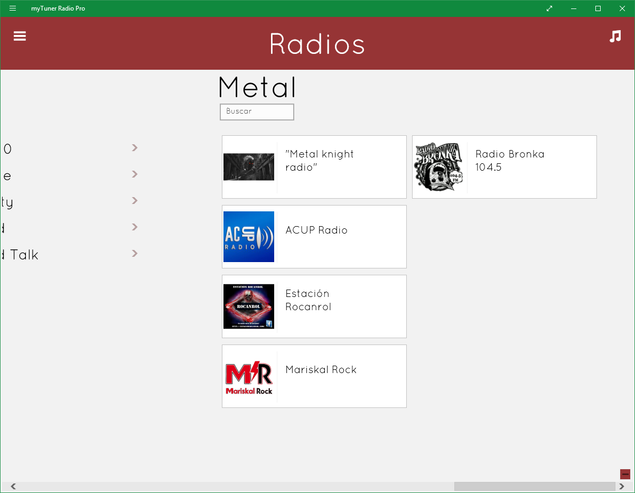This screenshot has width=635, height=493.
Task: Click the Radios page title
Action: point(317,44)
